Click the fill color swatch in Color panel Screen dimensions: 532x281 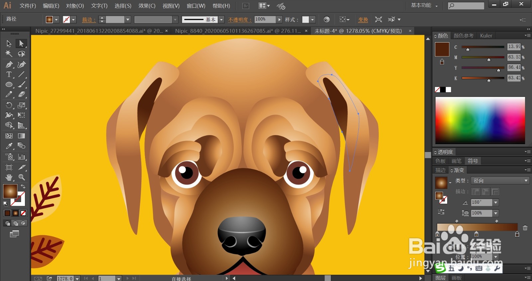click(x=442, y=49)
